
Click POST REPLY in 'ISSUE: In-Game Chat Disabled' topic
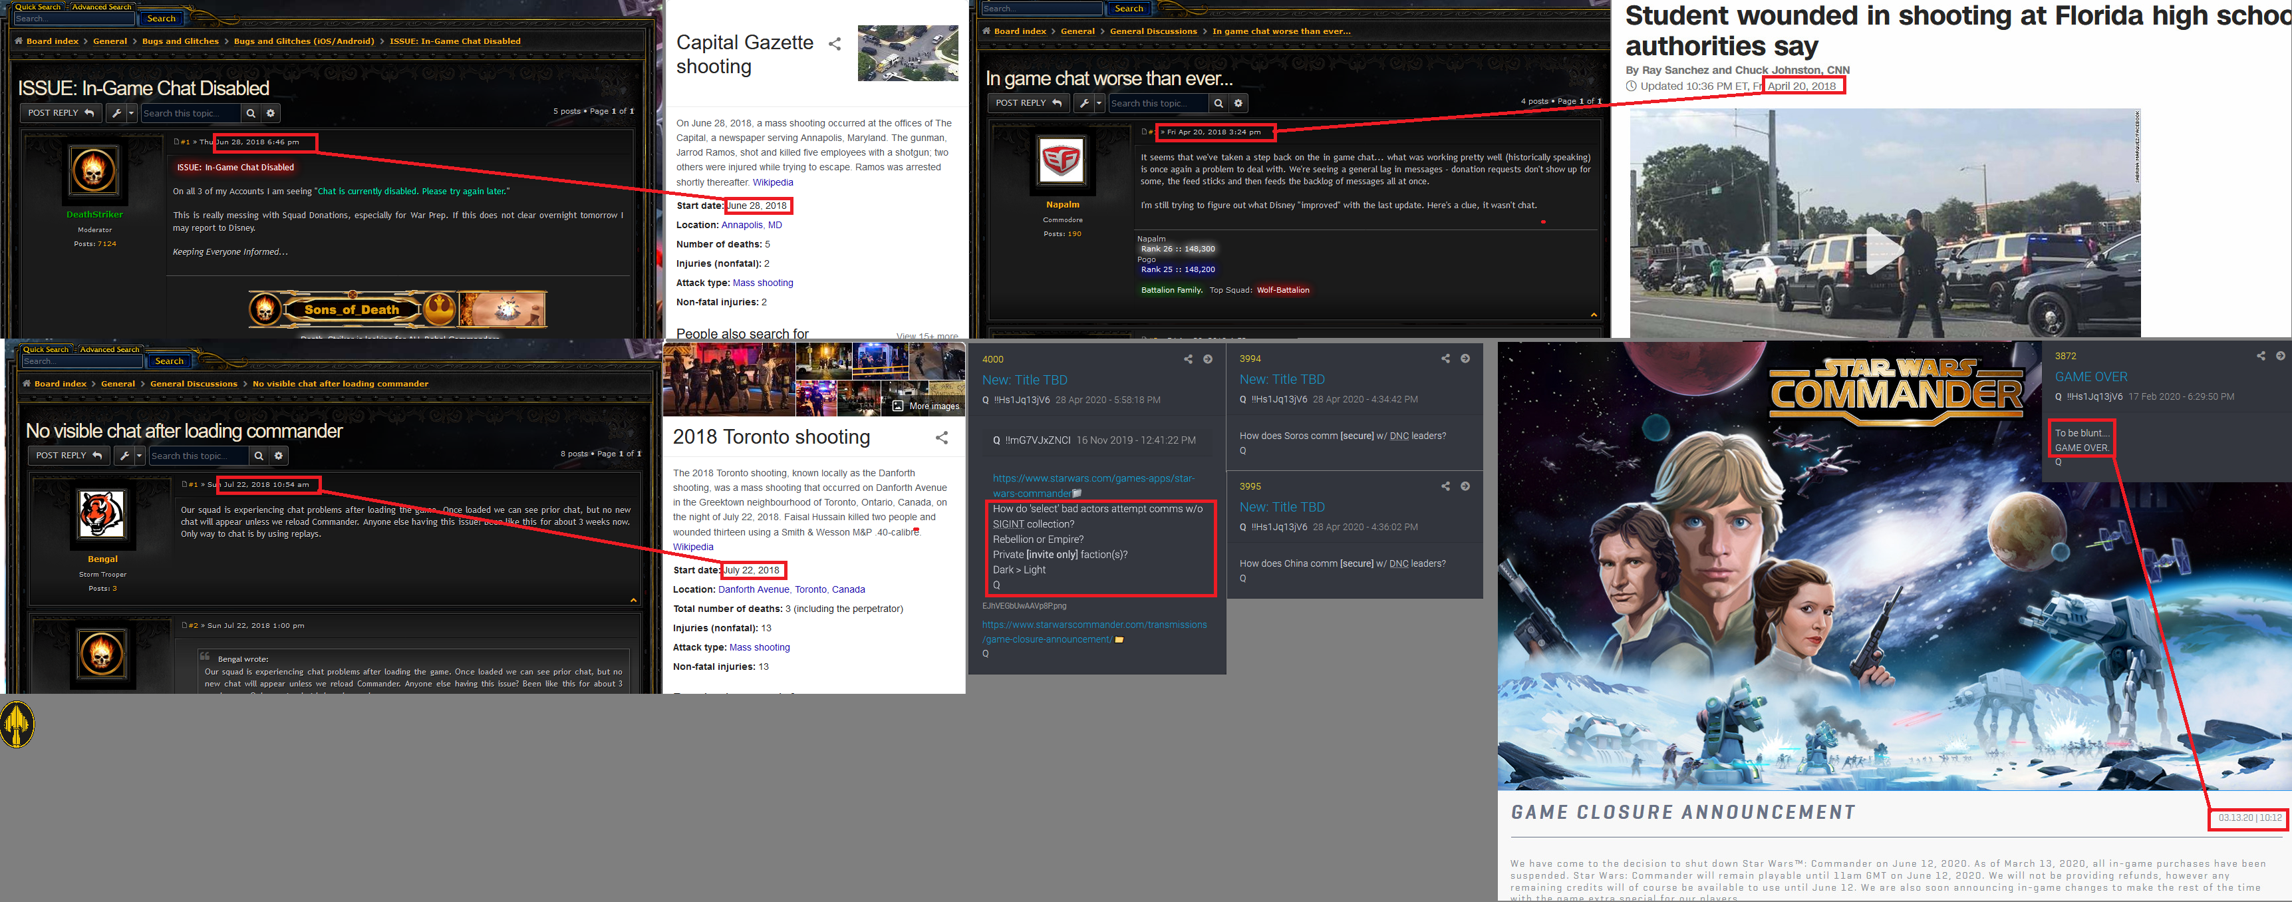click(x=61, y=113)
